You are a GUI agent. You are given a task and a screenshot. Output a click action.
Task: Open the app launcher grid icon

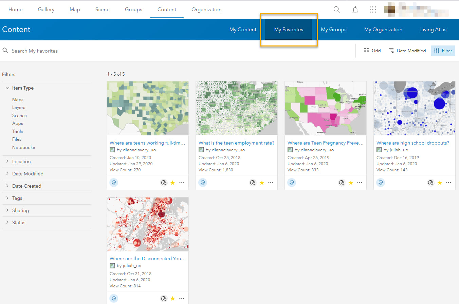tap(373, 9)
